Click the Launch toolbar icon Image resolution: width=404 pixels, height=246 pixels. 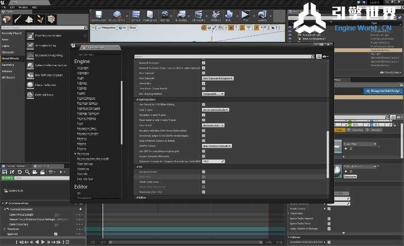tap(262, 16)
